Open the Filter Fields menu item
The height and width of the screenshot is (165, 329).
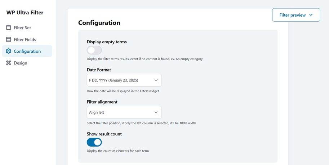click(25, 40)
